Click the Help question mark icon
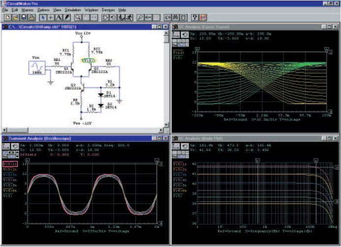 [195, 17]
